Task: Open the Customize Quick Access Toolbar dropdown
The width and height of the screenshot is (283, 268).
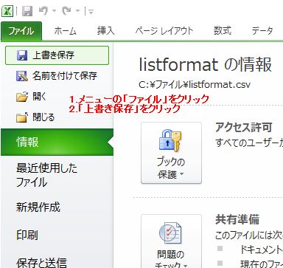Action: tap(91, 11)
